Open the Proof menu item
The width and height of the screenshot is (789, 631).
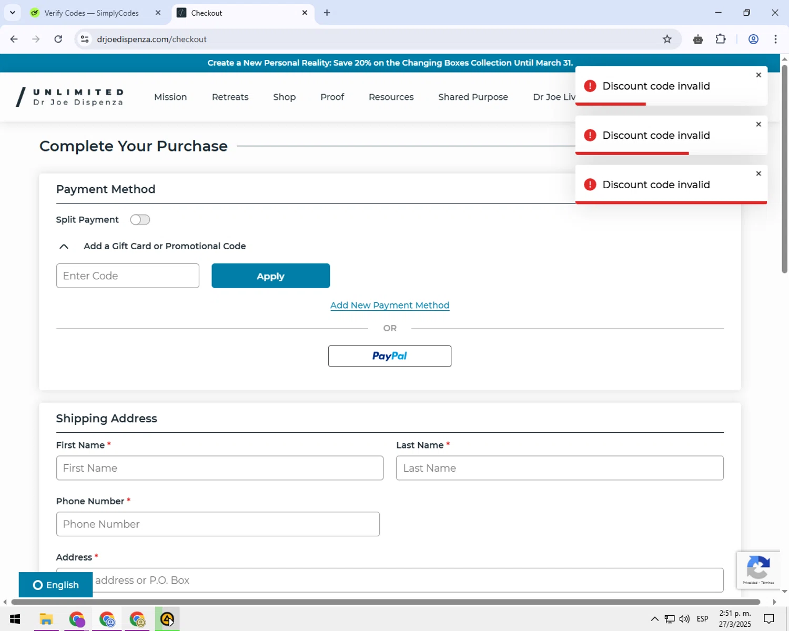pyautogui.click(x=332, y=97)
